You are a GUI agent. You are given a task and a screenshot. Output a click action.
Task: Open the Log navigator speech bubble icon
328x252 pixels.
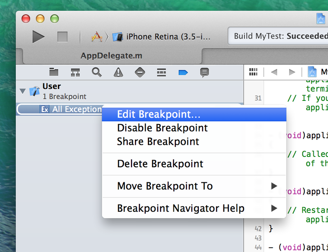(204, 72)
